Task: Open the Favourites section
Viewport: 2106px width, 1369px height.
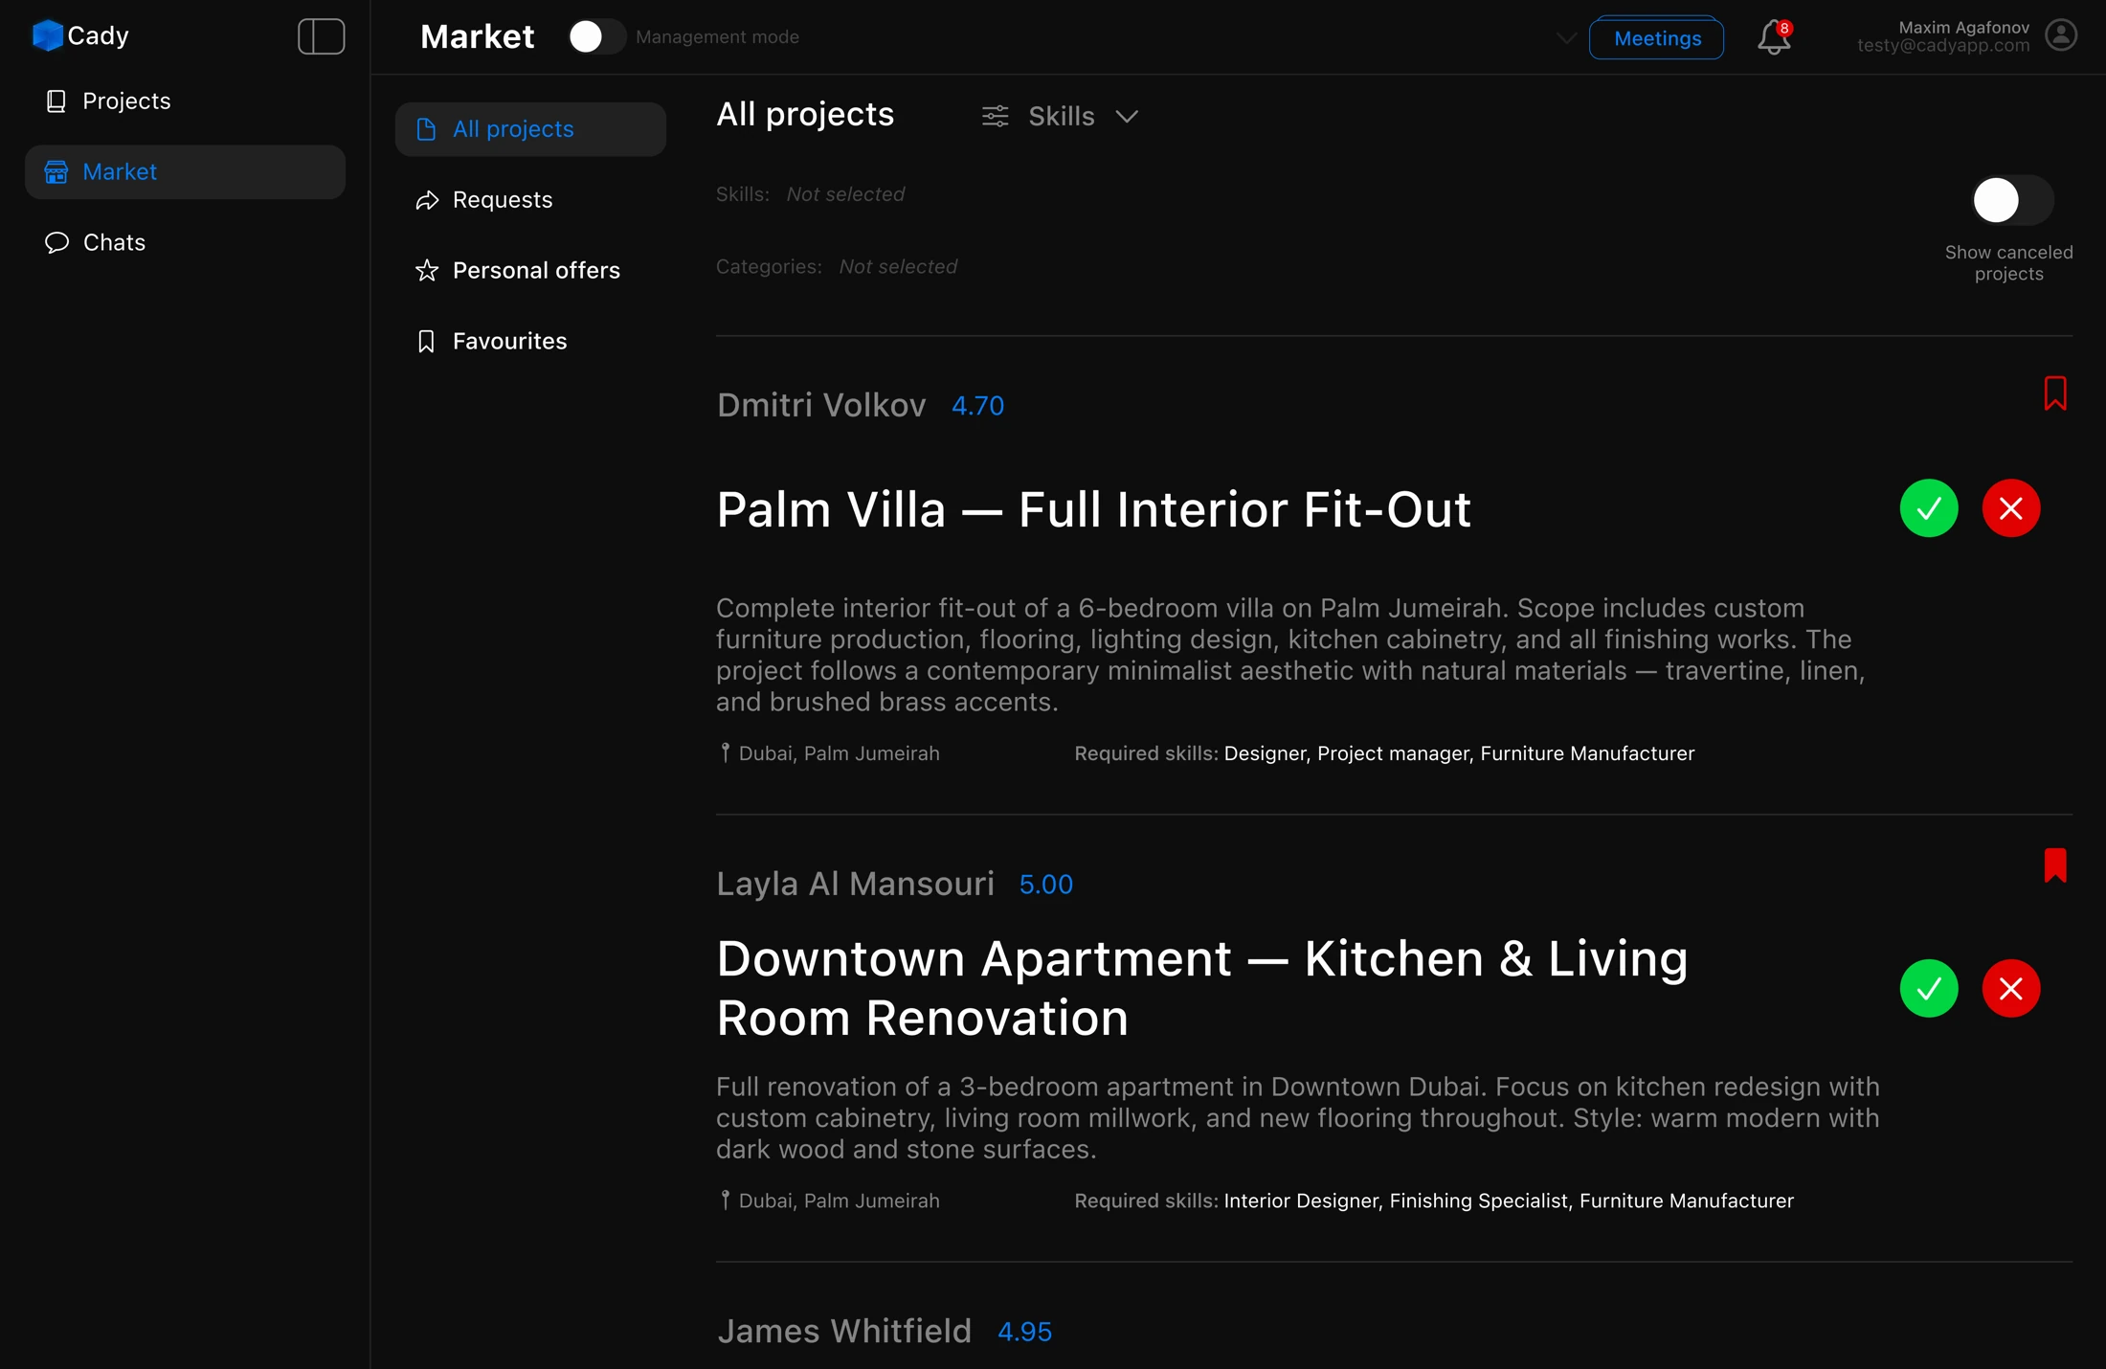Action: [530, 342]
